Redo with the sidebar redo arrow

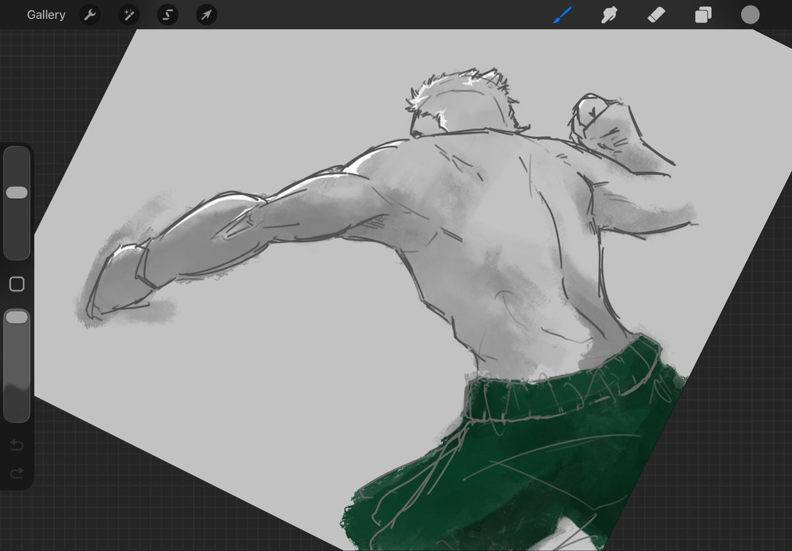pos(17,473)
